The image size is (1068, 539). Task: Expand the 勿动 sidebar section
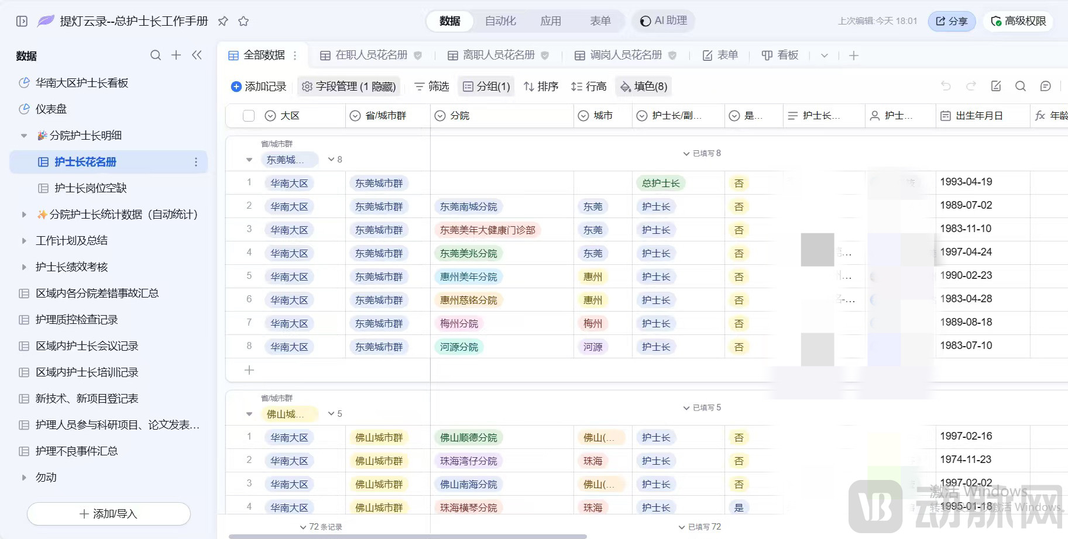(24, 477)
